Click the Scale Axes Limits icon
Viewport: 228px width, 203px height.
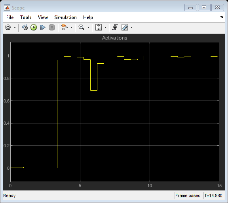coord(99,27)
